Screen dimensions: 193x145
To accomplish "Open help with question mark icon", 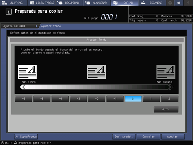I will (x=188, y=3).
